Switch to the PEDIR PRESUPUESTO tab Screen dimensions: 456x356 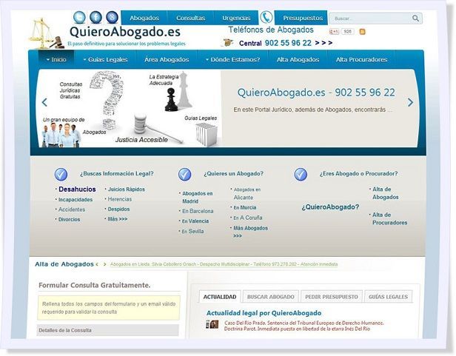[x=332, y=297]
